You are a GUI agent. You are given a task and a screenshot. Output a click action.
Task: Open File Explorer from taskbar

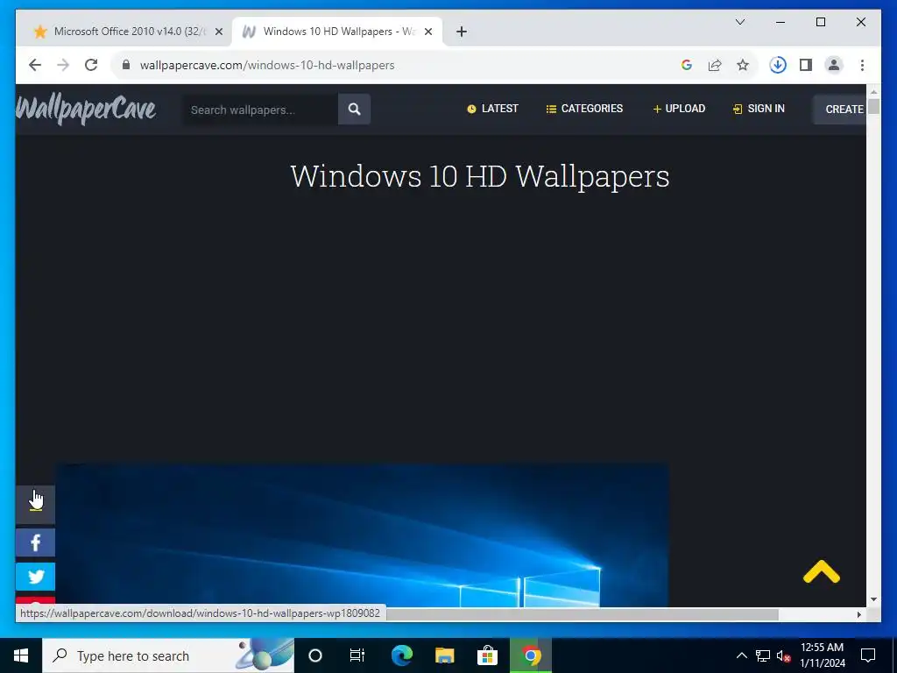444,655
